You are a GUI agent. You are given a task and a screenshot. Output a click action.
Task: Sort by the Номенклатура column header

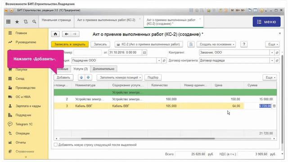tap(90, 85)
